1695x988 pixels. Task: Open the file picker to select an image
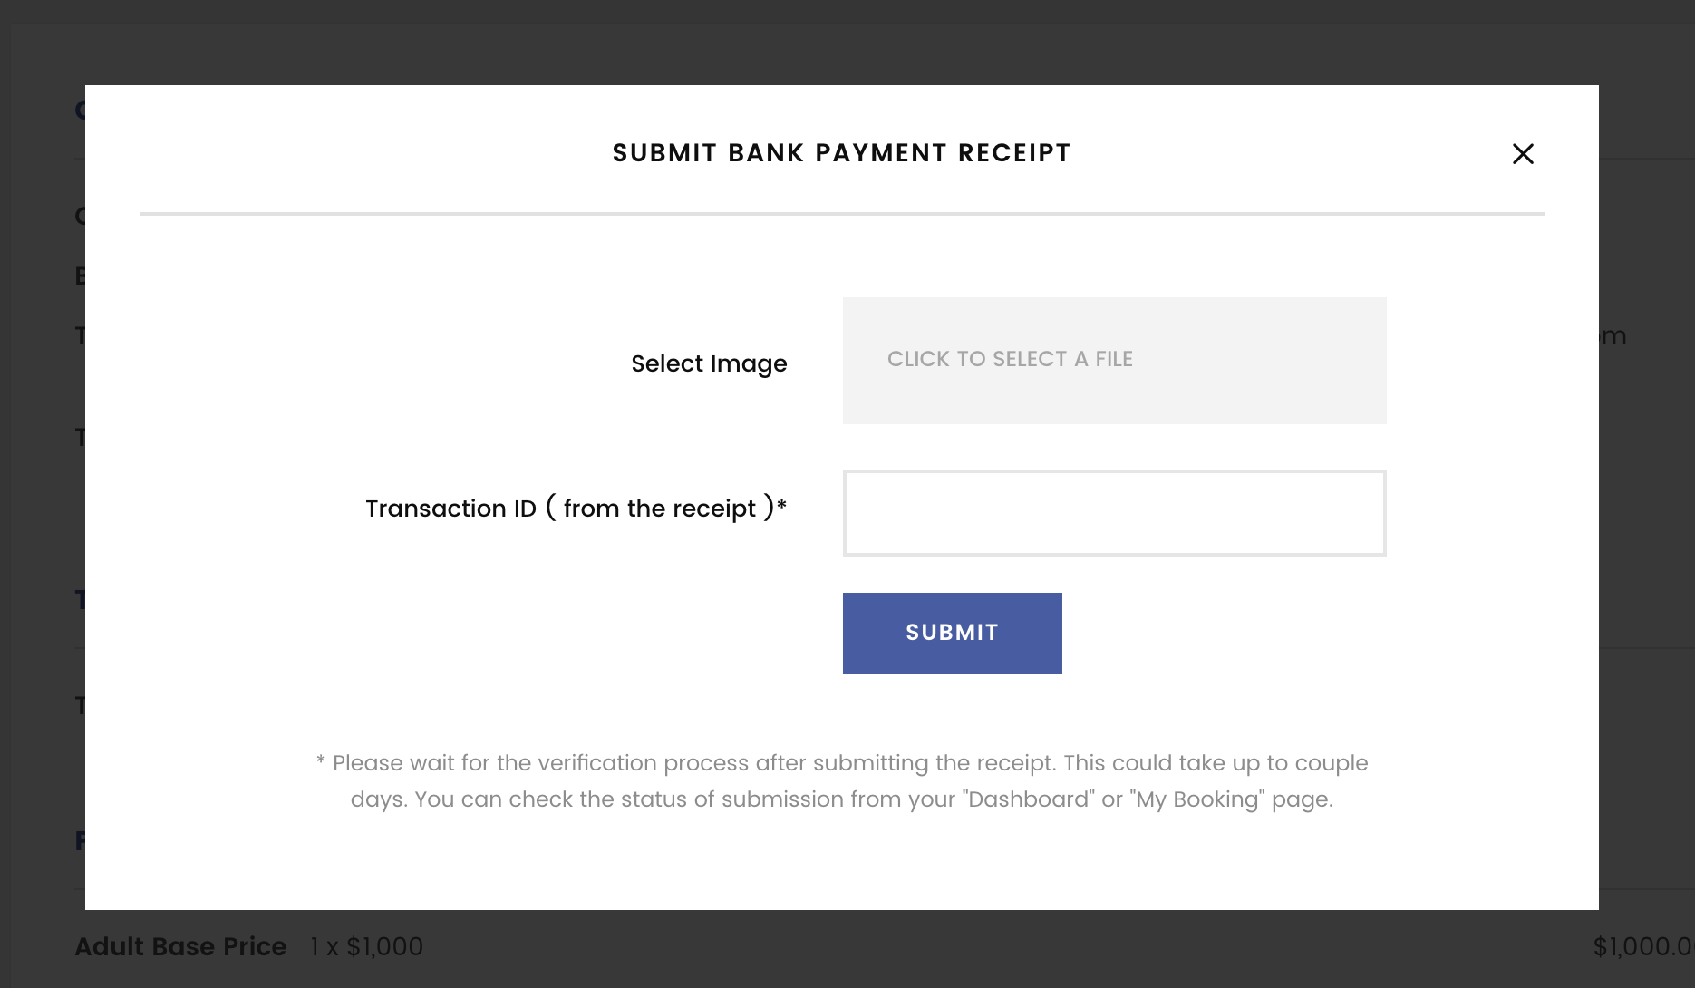(x=1113, y=360)
